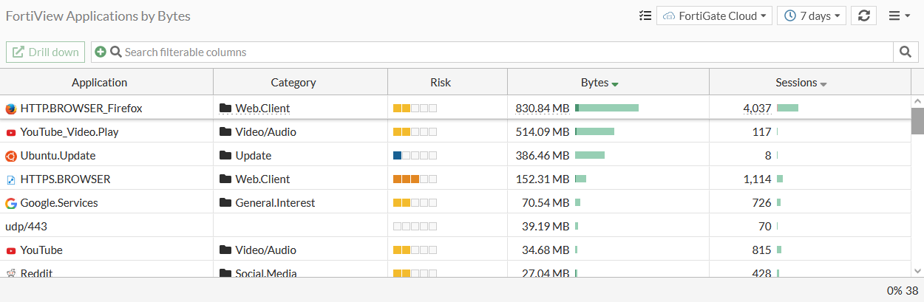Screen dimensions: 924x302
Task: Click the Firefox browser icon
Action: coord(11,109)
